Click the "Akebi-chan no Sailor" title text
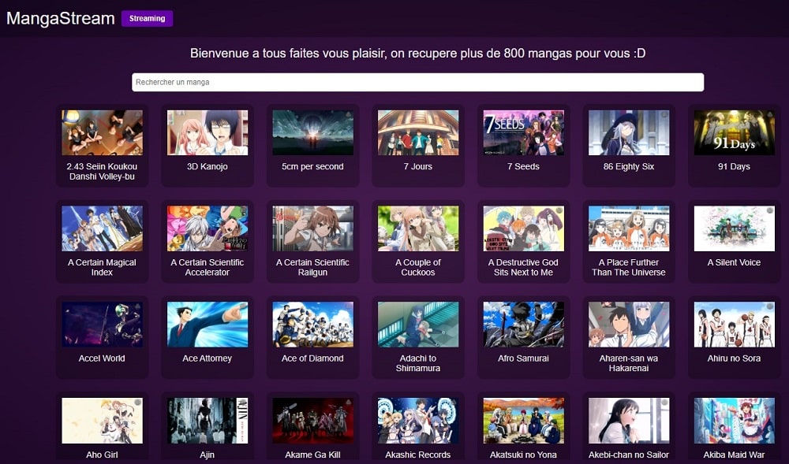This screenshot has width=789, height=464. pyautogui.click(x=629, y=455)
